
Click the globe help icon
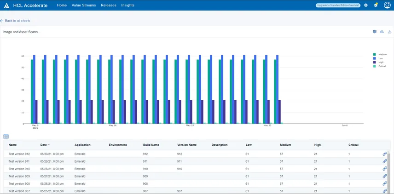366,5
